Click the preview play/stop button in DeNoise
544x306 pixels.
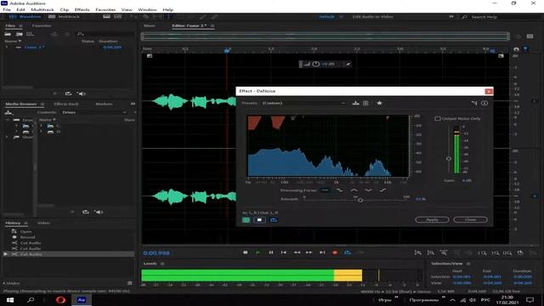[259, 220]
